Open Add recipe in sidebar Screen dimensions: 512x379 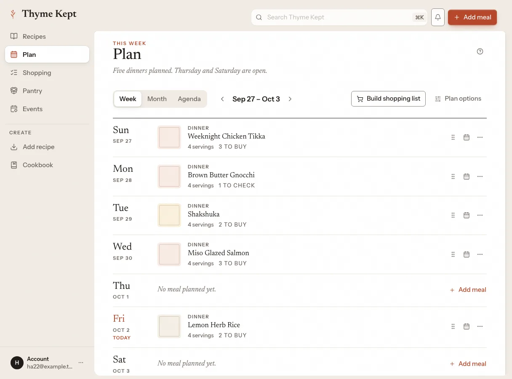coord(47,147)
